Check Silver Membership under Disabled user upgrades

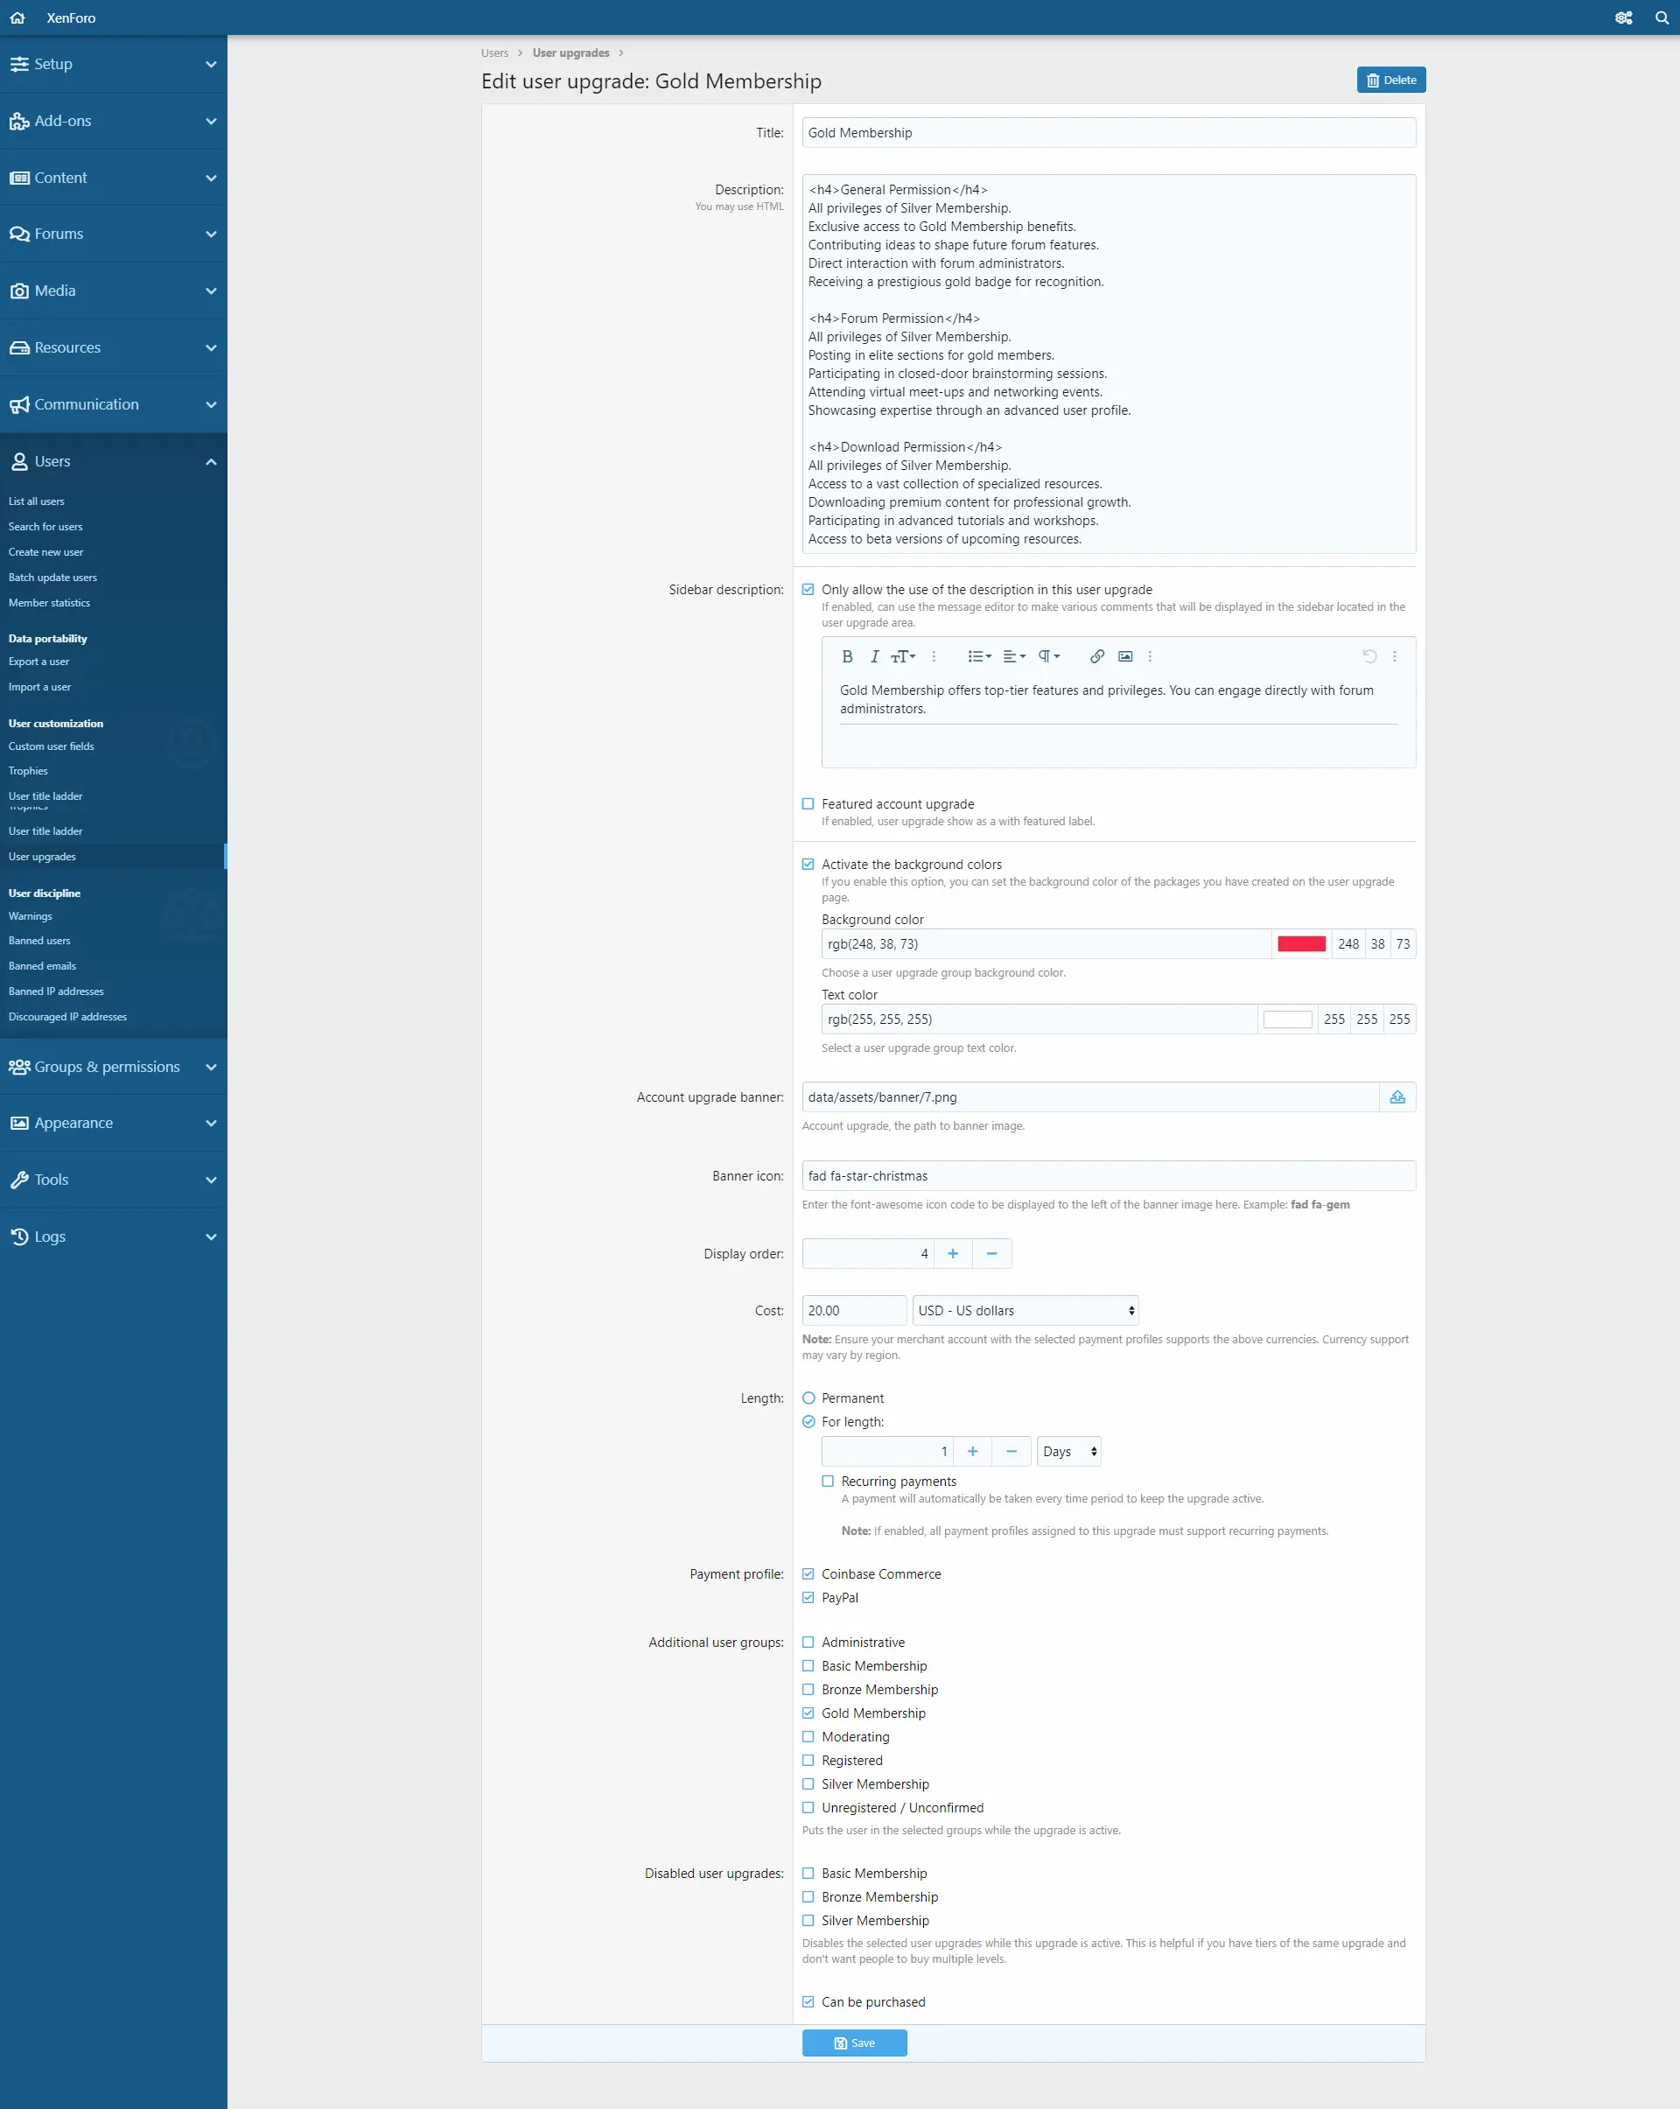808,1919
